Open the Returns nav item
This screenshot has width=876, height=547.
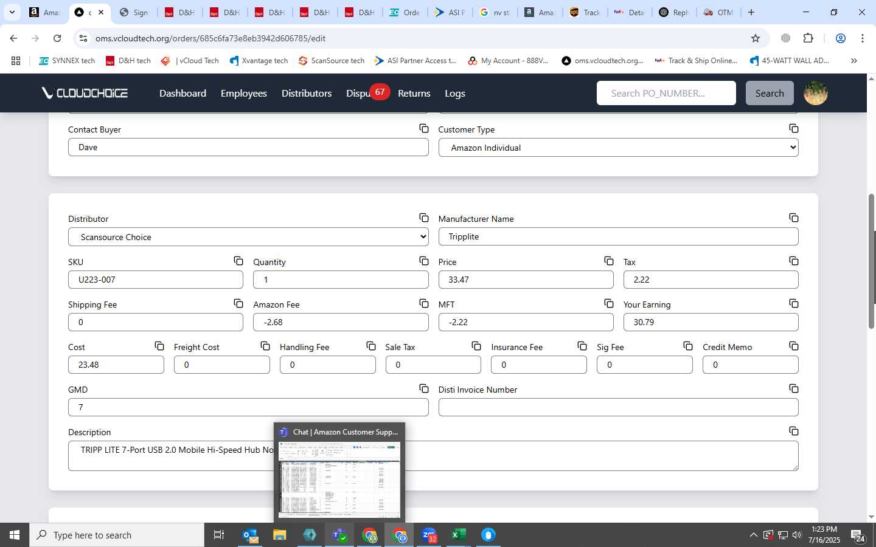point(414,93)
